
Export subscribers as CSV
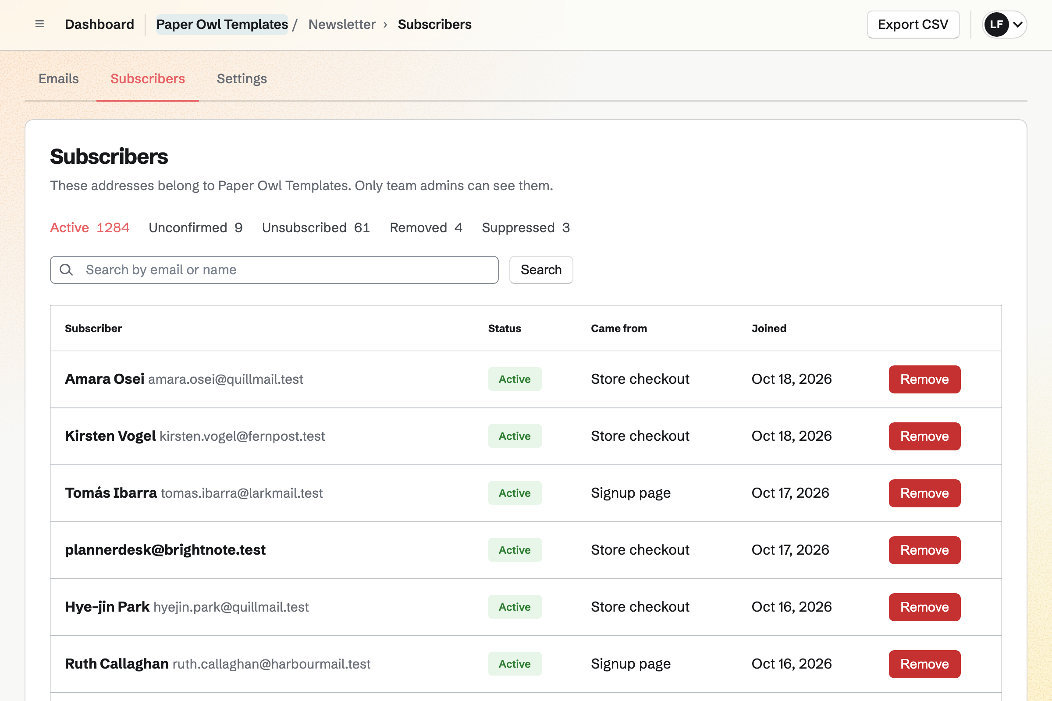913,24
